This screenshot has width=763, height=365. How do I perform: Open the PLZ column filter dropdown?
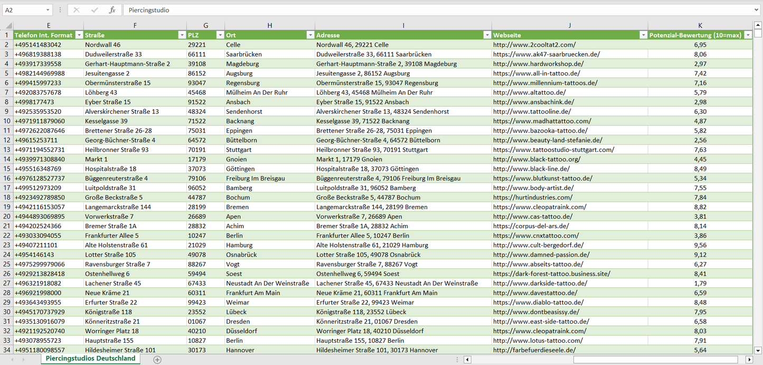[x=220, y=35]
